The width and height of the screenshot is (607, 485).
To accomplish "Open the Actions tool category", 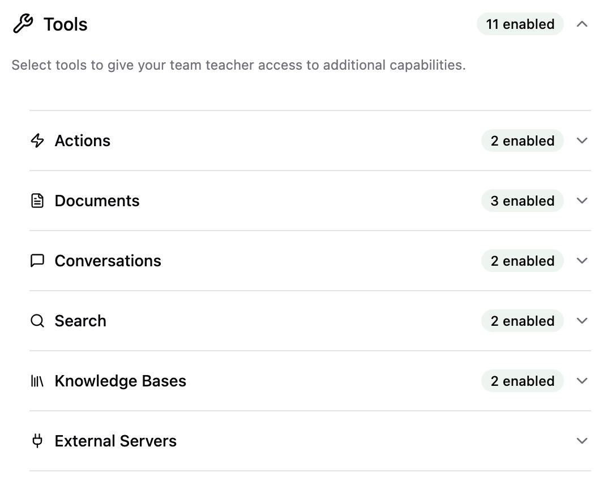I will tap(82, 141).
